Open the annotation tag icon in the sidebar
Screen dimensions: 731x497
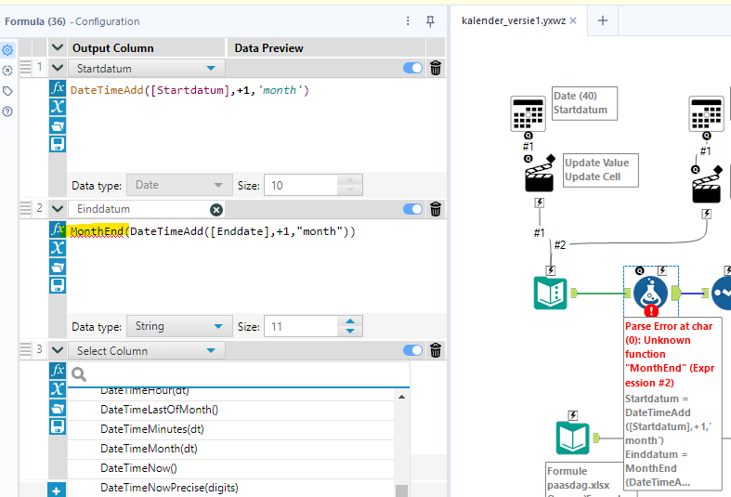click(7, 91)
